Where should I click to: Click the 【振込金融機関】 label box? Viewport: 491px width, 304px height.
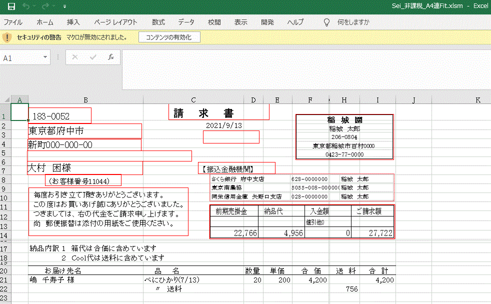(x=236, y=168)
